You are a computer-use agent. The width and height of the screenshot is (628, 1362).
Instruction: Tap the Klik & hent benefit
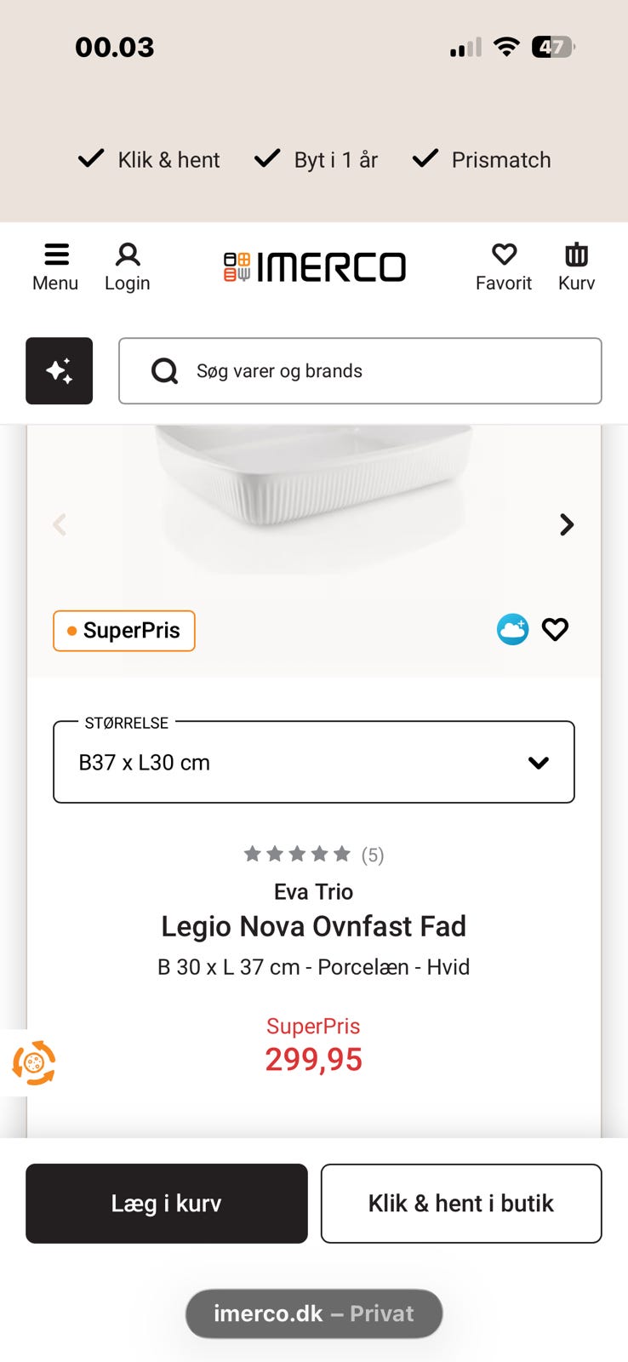[x=150, y=160]
